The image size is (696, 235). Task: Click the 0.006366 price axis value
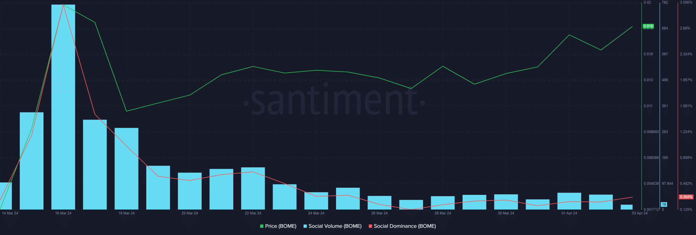(x=651, y=157)
